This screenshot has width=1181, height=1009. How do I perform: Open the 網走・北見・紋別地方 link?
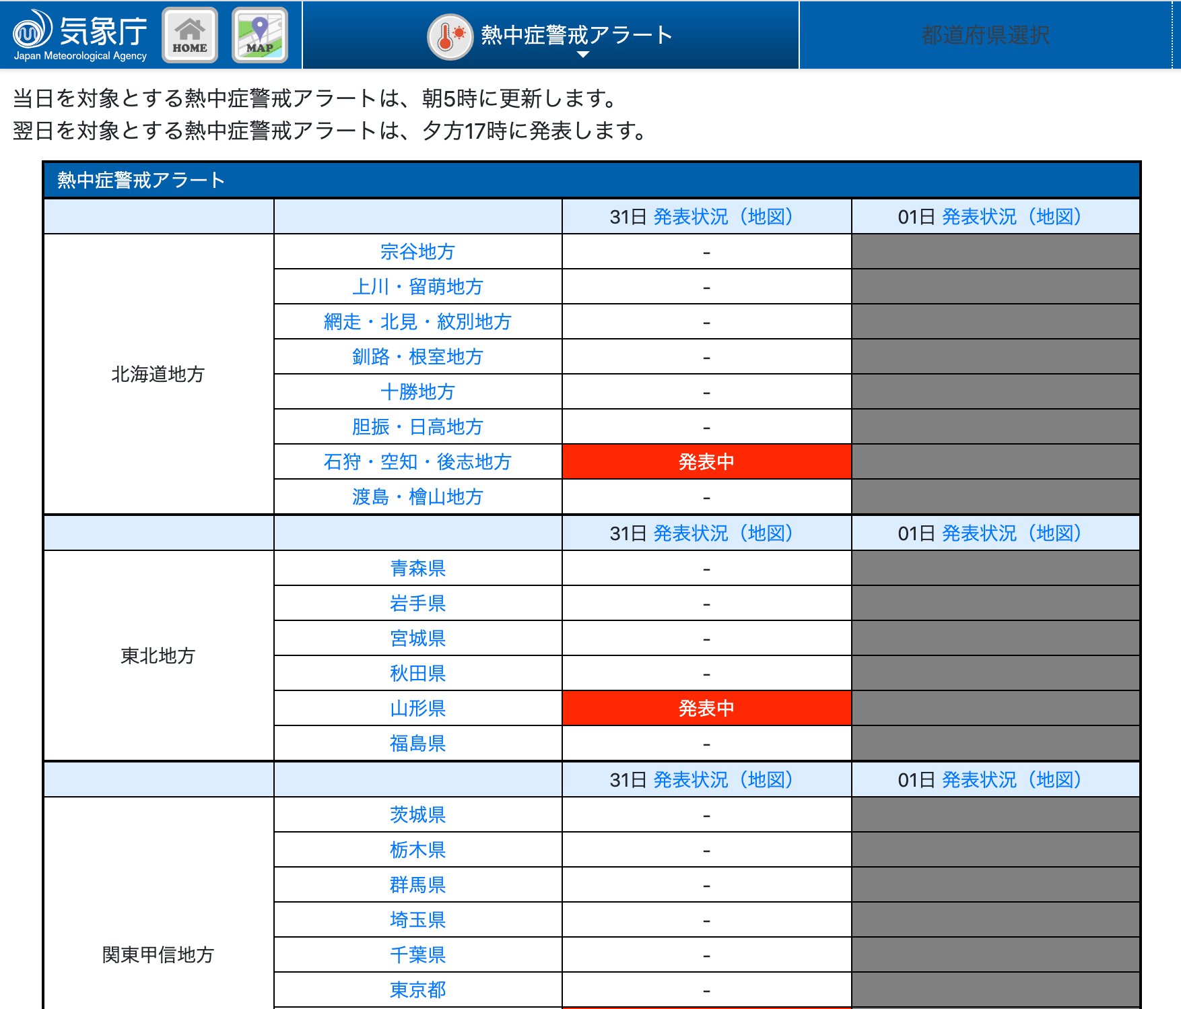417,322
